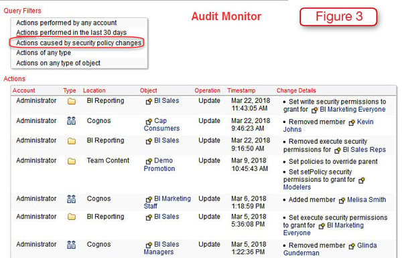Screen dimensions: 402x258
Task: Click group icon in BI Sales Managers row
Action: click(71, 245)
